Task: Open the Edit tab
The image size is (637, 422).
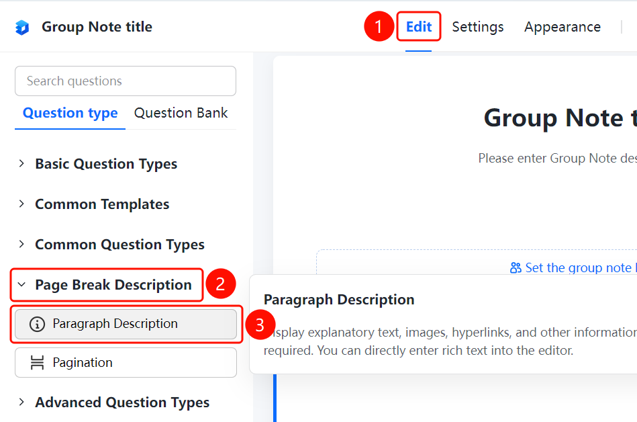Action: (x=418, y=27)
